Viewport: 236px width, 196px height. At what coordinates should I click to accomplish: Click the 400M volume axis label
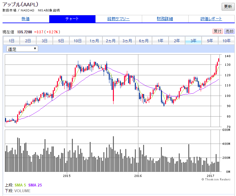226,144
